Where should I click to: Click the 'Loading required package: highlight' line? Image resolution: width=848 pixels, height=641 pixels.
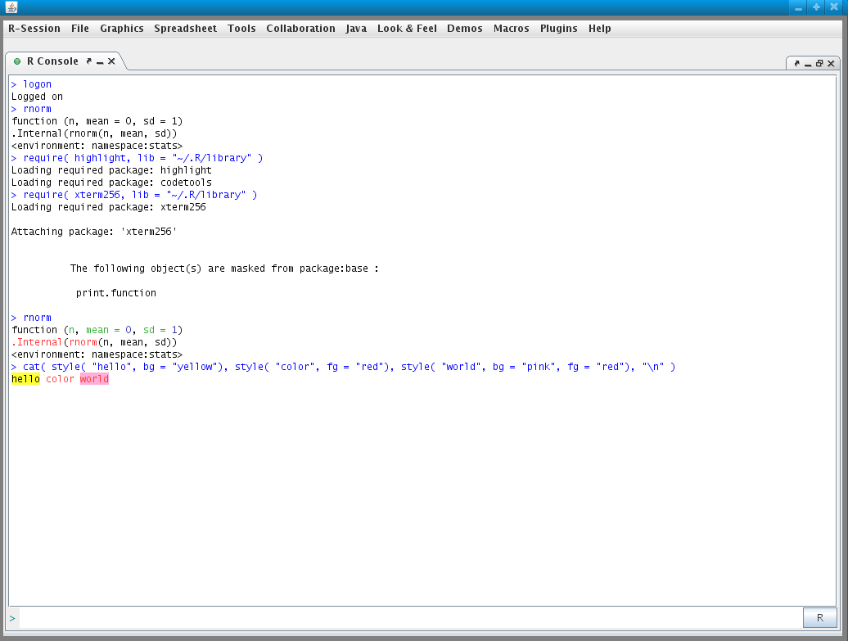tap(111, 170)
